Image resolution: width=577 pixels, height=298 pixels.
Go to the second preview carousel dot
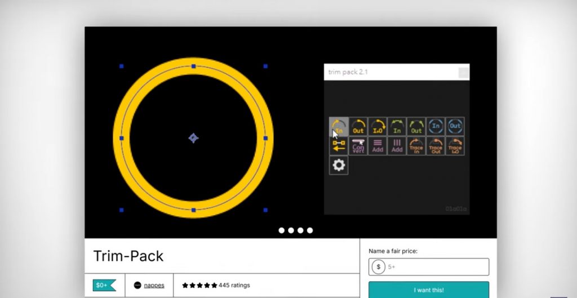[291, 230]
